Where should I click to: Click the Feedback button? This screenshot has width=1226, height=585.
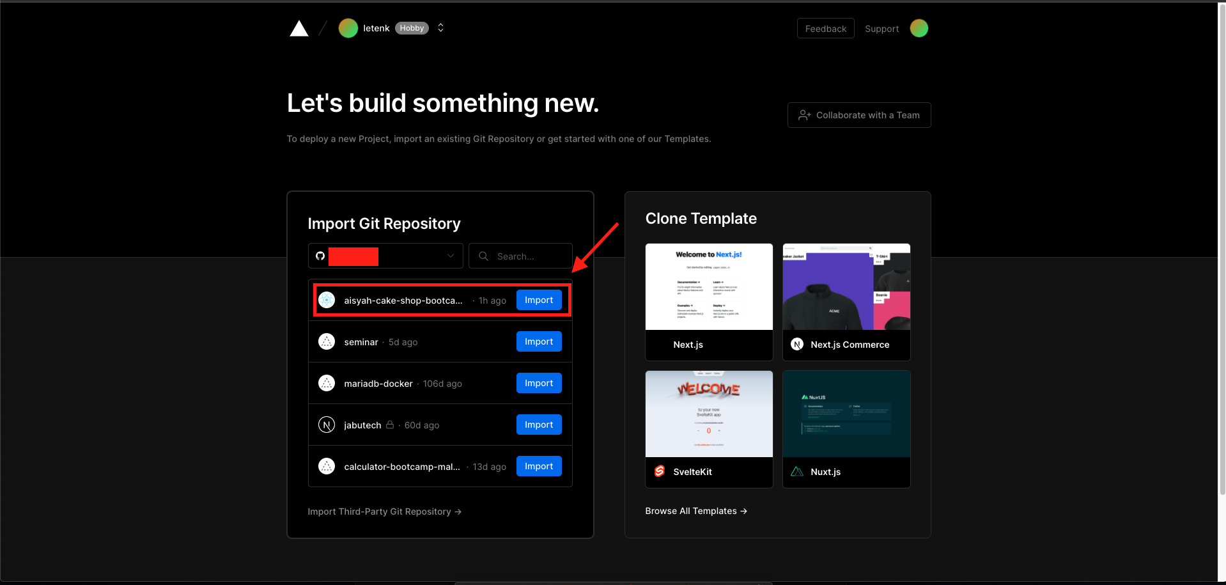(825, 29)
